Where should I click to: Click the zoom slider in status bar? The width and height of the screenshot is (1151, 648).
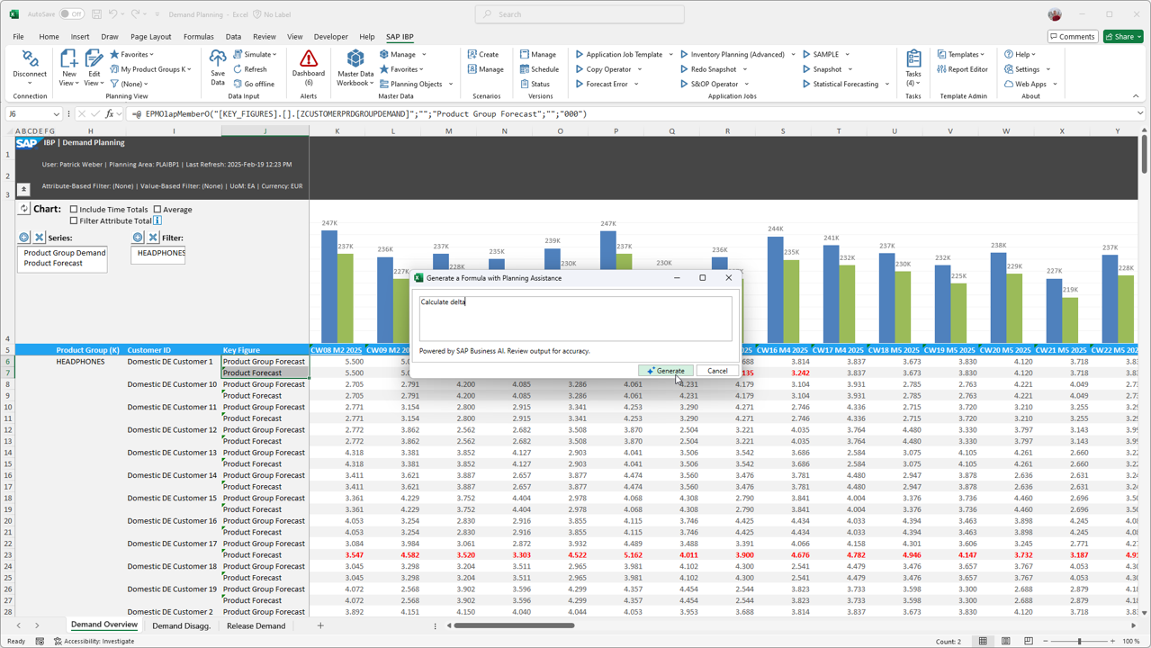tap(1079, 641)
